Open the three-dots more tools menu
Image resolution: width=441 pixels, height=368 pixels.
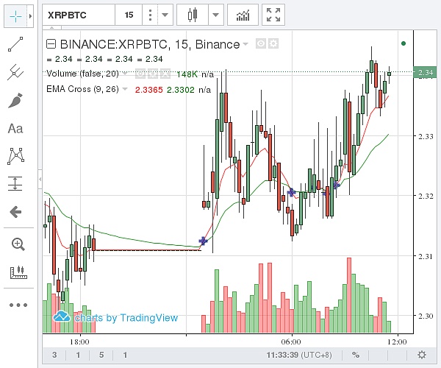(18, 305)
